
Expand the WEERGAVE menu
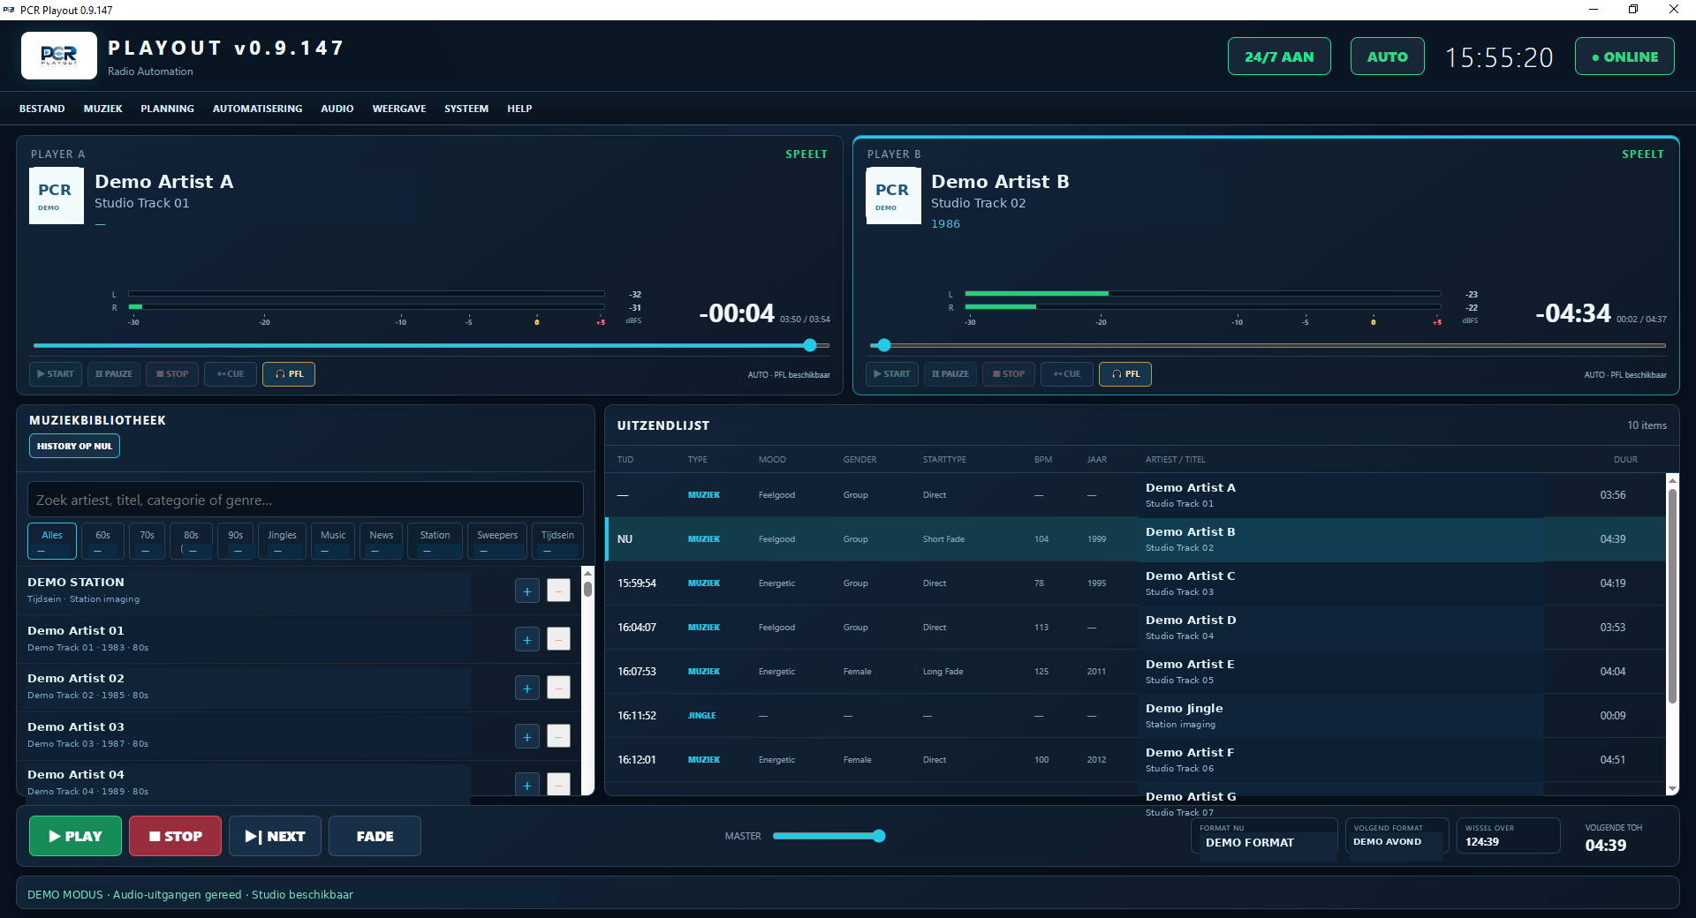pyautogui.click(x=399, y=109)
